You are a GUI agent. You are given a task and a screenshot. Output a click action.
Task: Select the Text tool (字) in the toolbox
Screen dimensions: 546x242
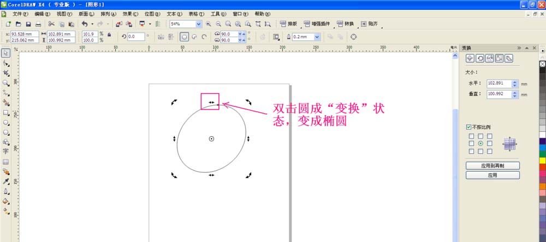point(6,152)
